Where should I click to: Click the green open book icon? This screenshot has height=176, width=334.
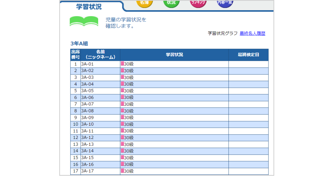point(84,21)
